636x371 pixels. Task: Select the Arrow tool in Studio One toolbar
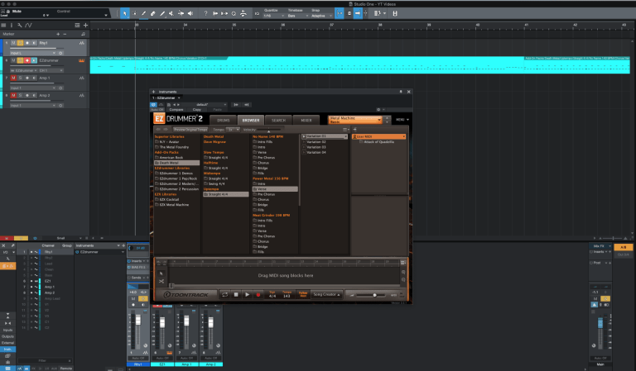pyautogui.click(x=124, y=13)
